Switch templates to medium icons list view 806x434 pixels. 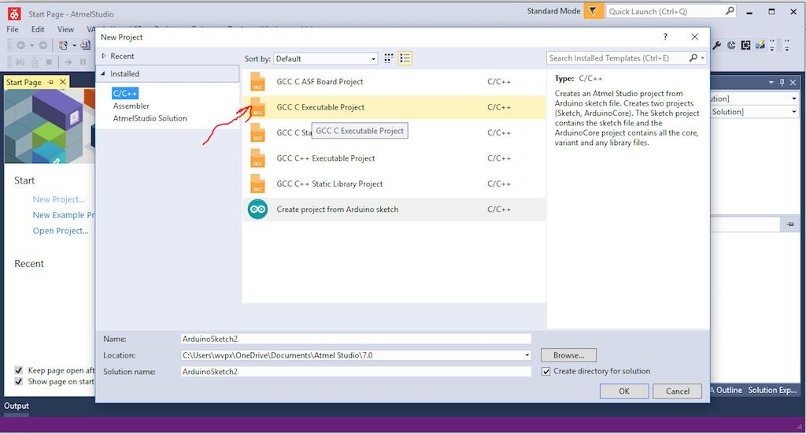405,58
